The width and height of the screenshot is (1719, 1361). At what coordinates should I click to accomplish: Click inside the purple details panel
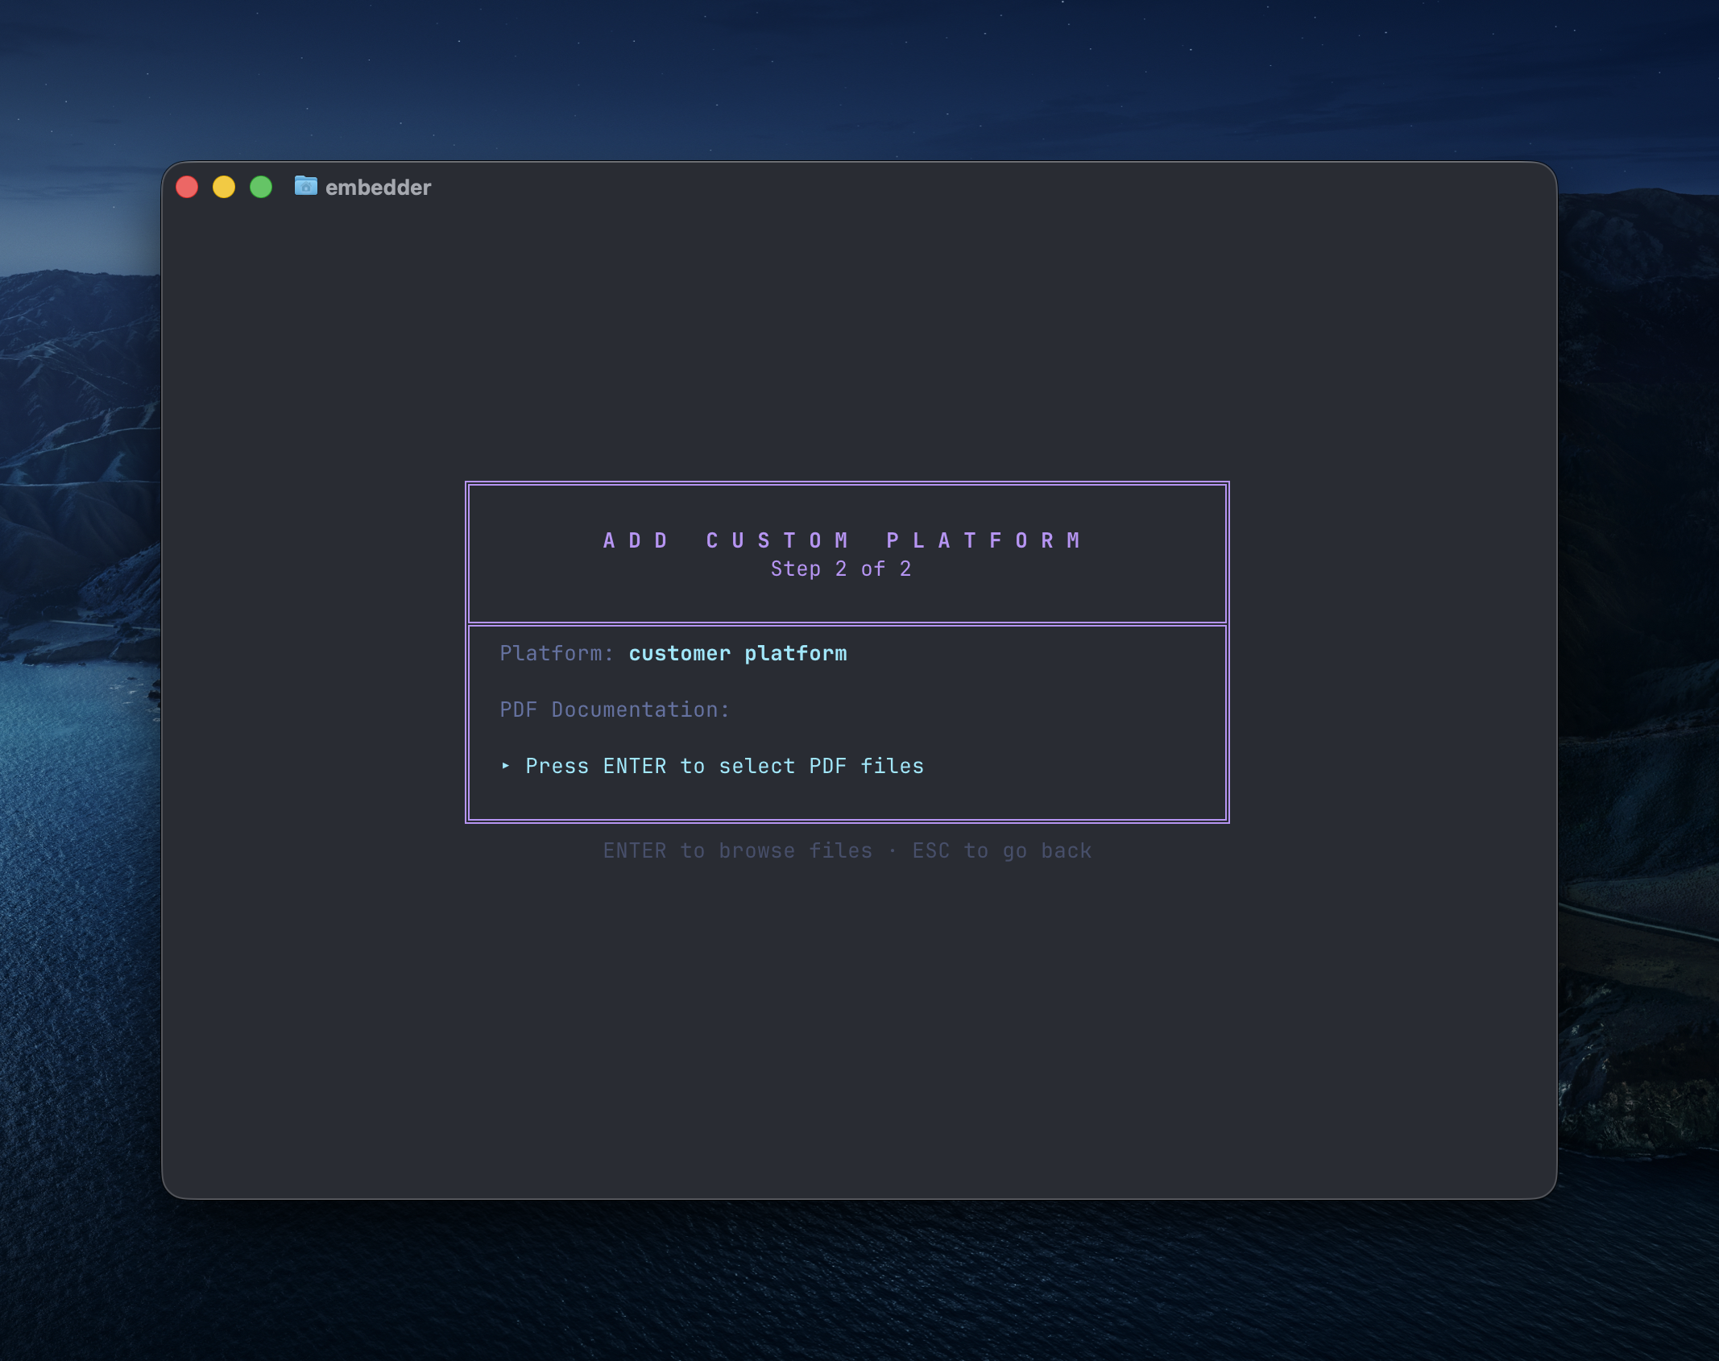tap(1047, 725)
